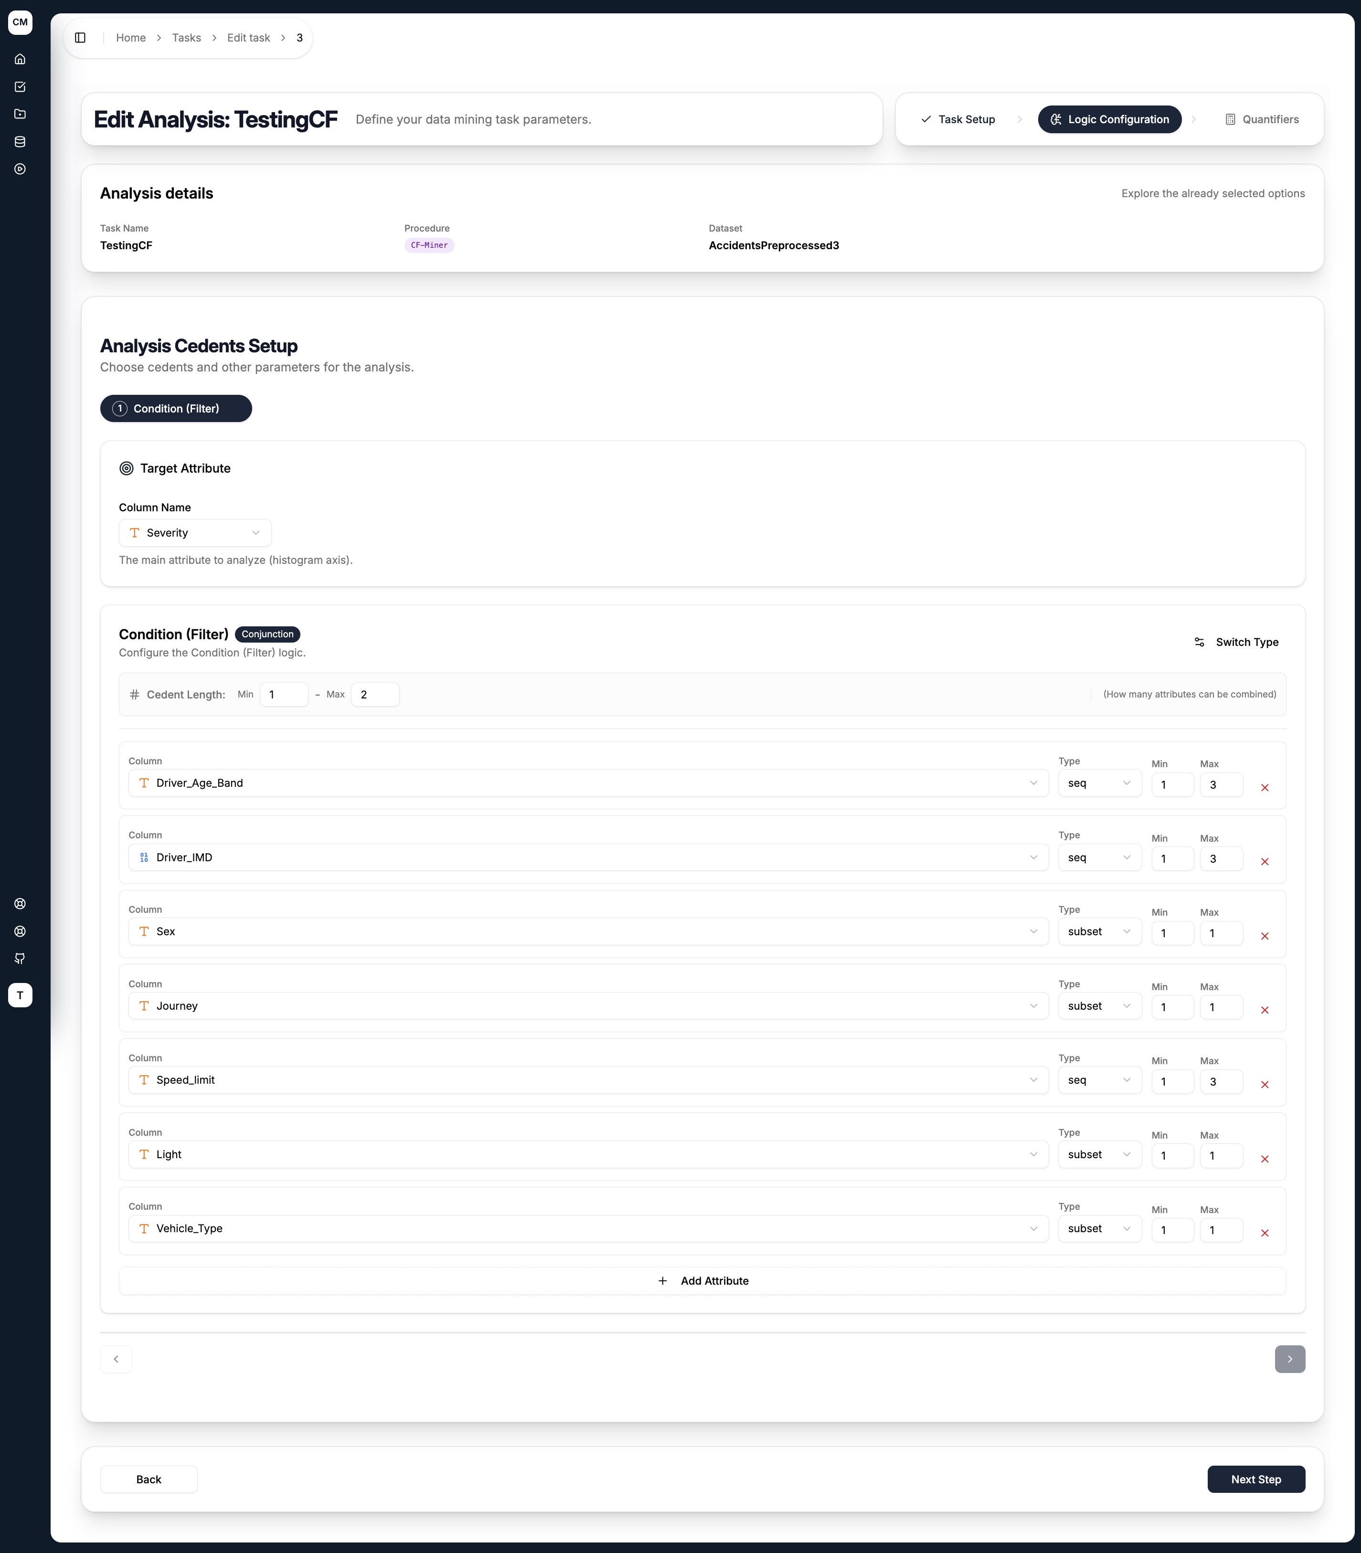Click next cedent arrow button
The image size is (1361, 1553).
click(x=1290, y=1359)
